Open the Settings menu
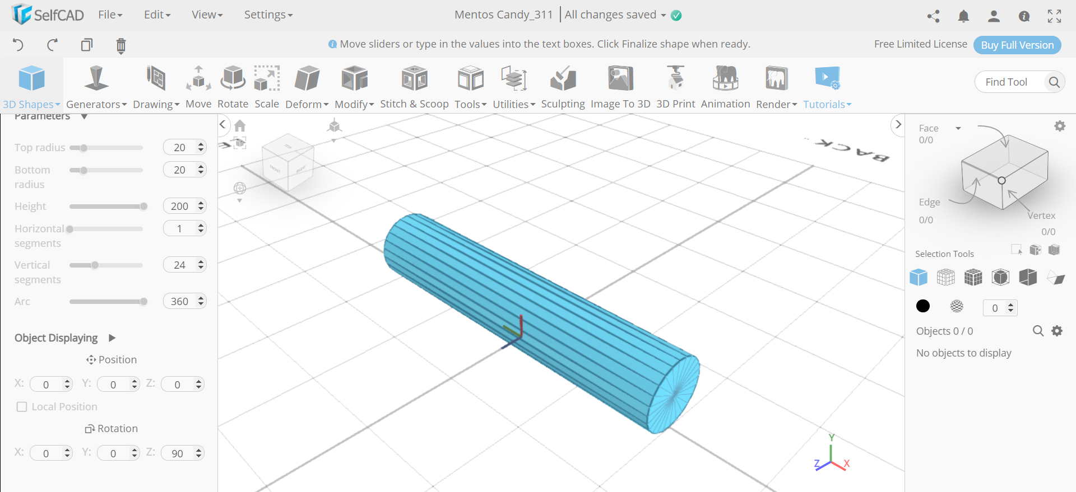Viewport: 1076px width, 492px height. pos(268,15)
